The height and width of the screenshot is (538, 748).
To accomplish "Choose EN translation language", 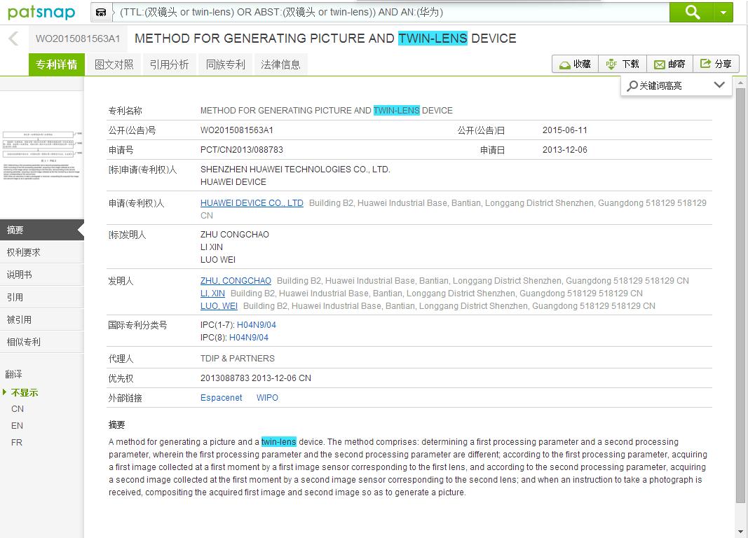I will pyautogui.click(x=17, y=425).
